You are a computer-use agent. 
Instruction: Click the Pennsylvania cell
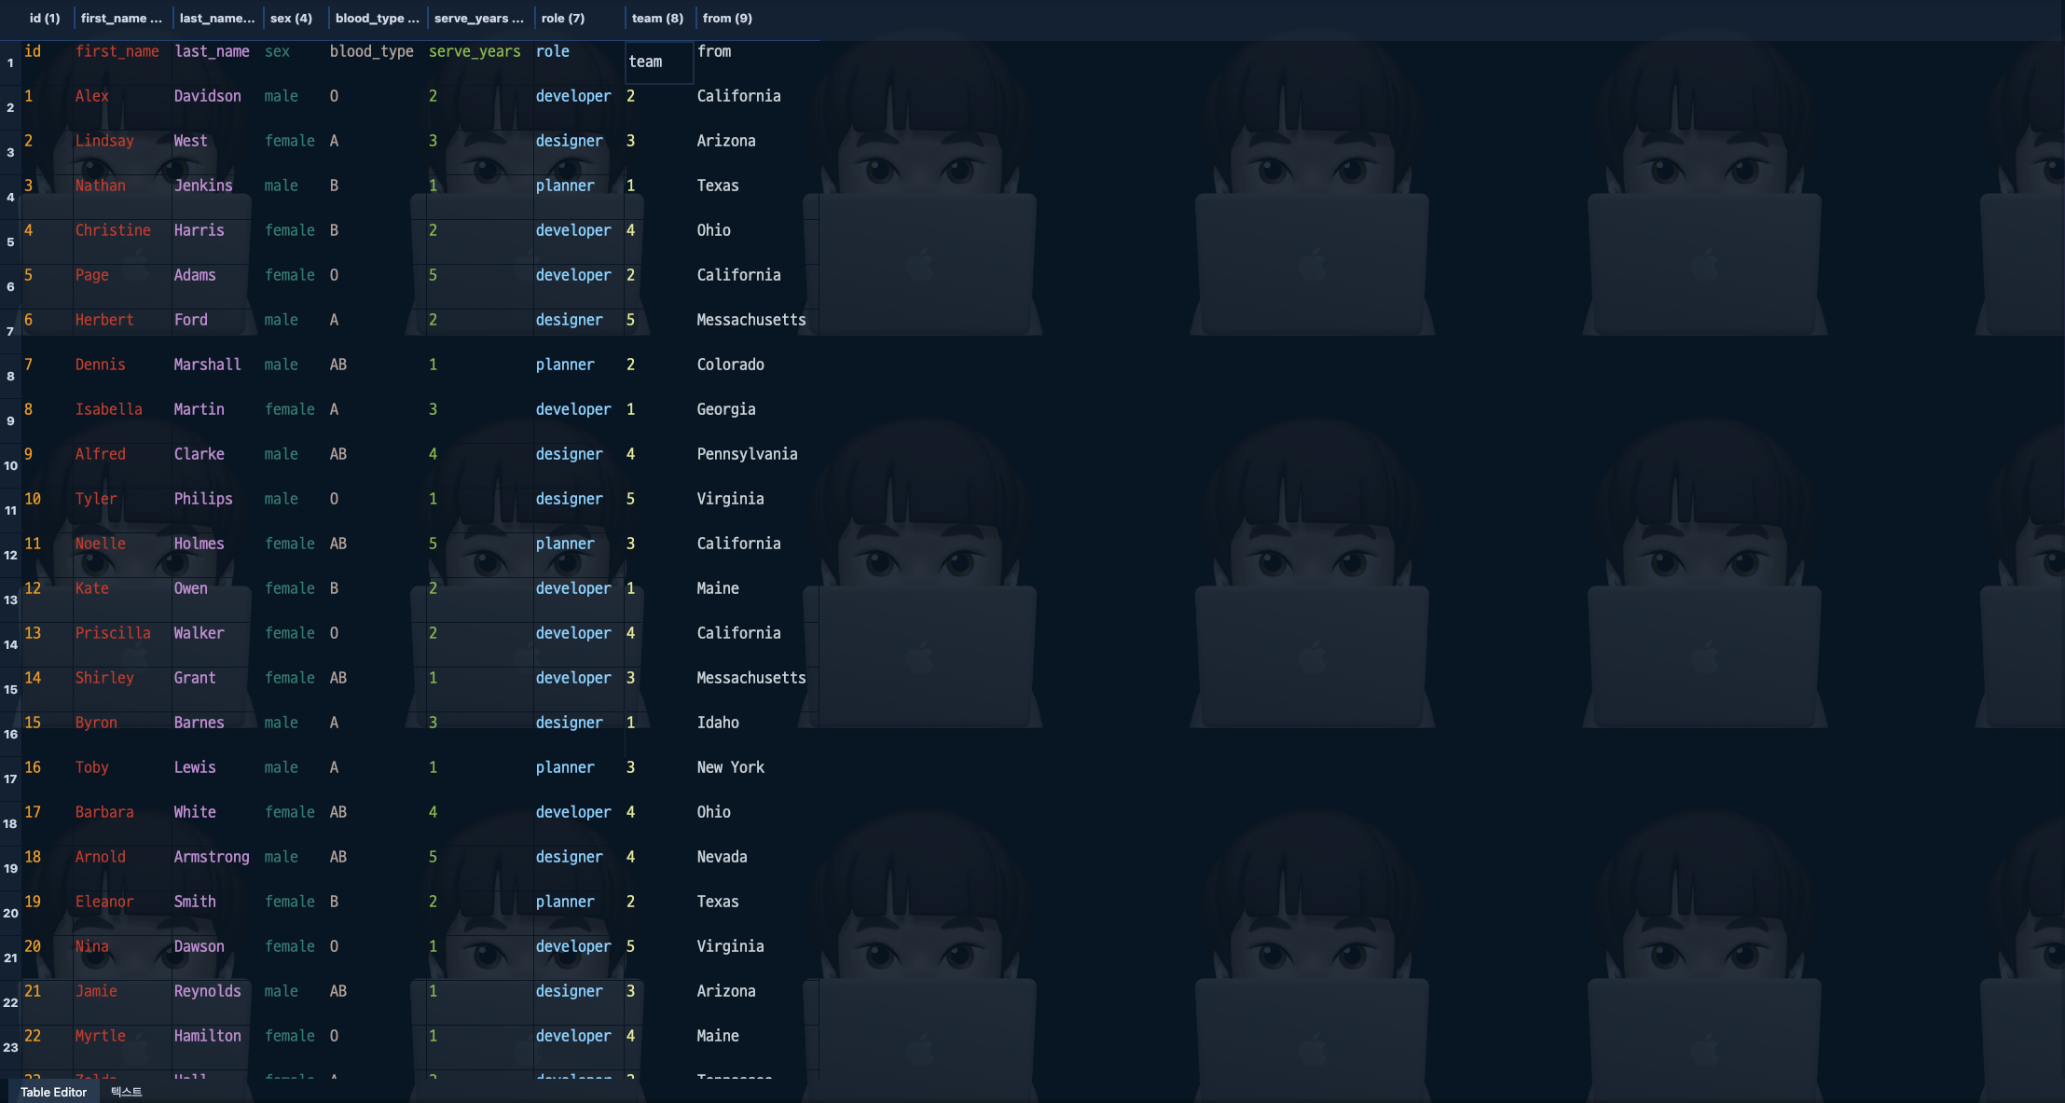(x=747, y=454)
